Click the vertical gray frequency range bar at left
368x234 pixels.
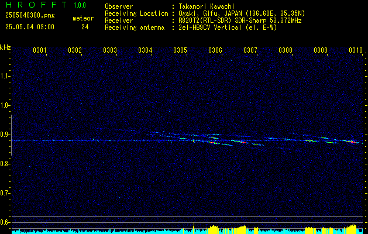pyautogui.click(x=11, y=135)
